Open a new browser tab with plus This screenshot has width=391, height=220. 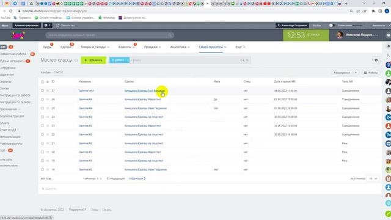click(346, 4)
